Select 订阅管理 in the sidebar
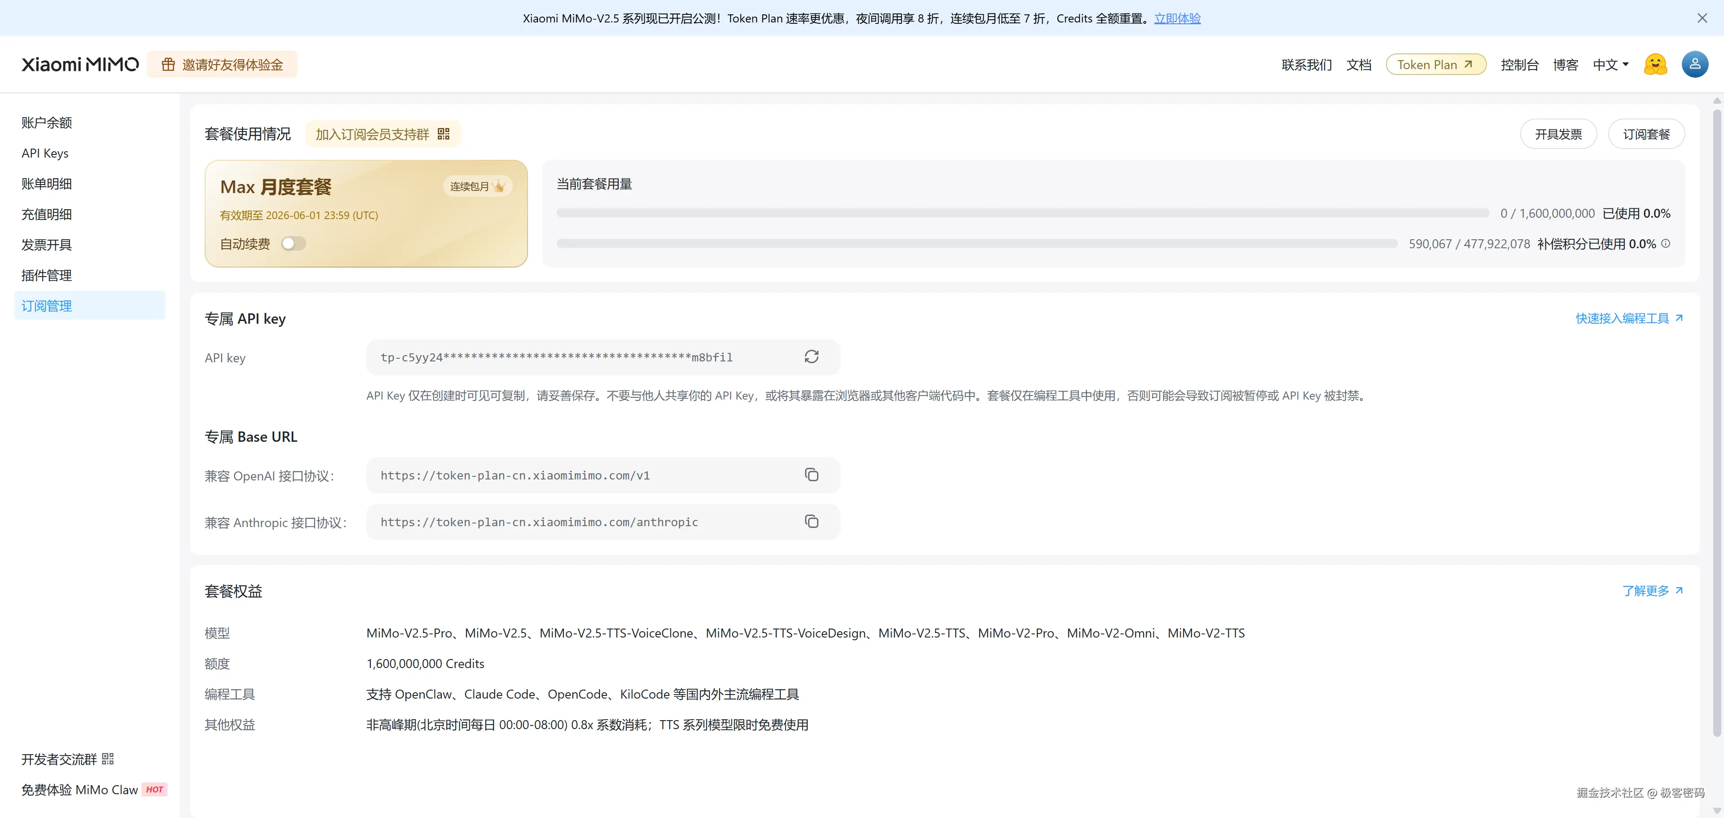Viewport: 1724px width, 818px height. pos(90,305)
